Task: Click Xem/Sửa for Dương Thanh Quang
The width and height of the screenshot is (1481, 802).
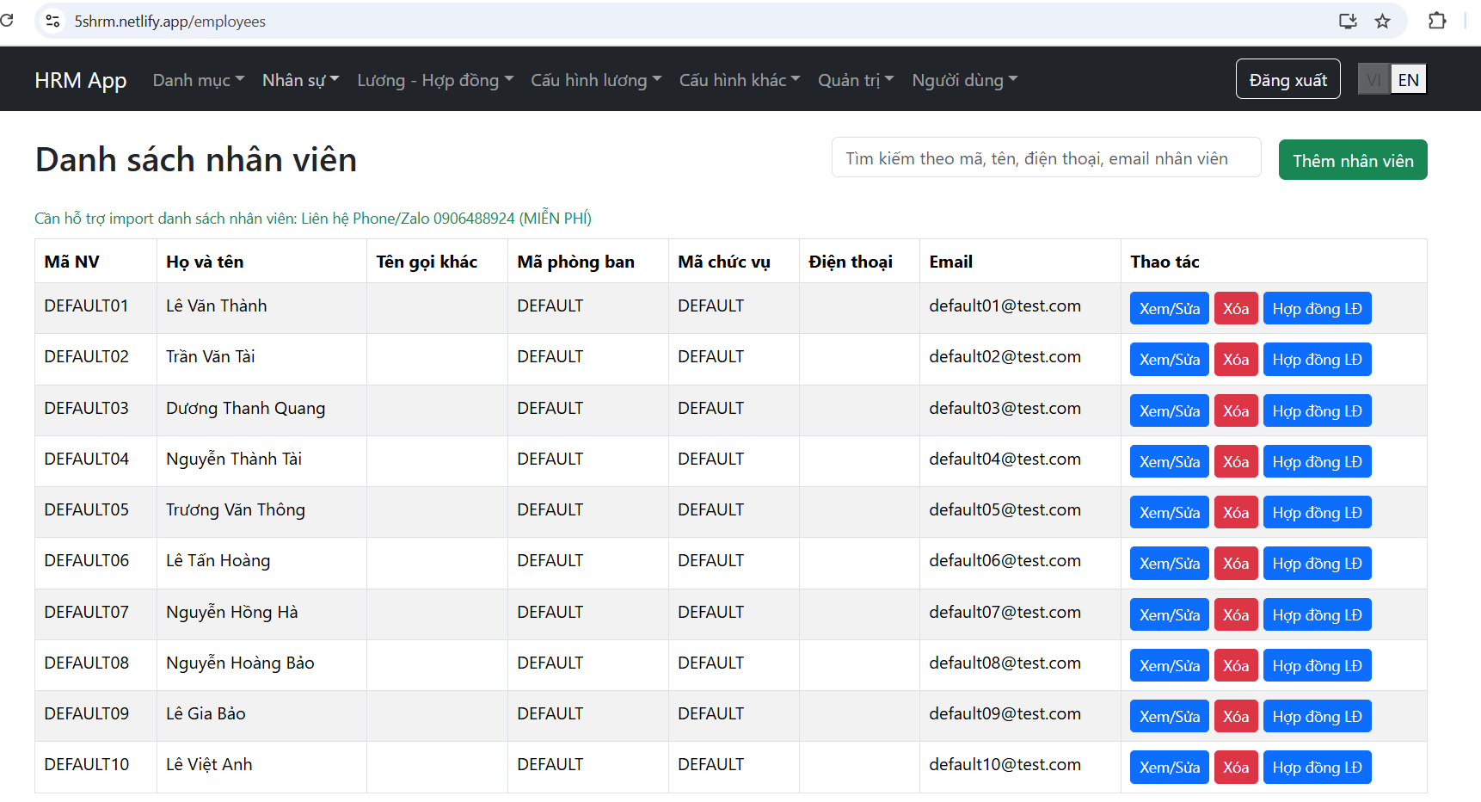Action: pyautogui.click(x=1169, y=410)
